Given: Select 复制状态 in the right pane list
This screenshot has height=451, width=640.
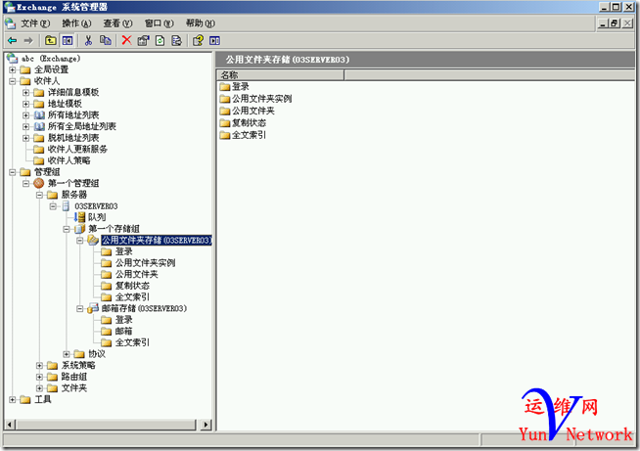Looking at the screenshot, I should (249, 123).
